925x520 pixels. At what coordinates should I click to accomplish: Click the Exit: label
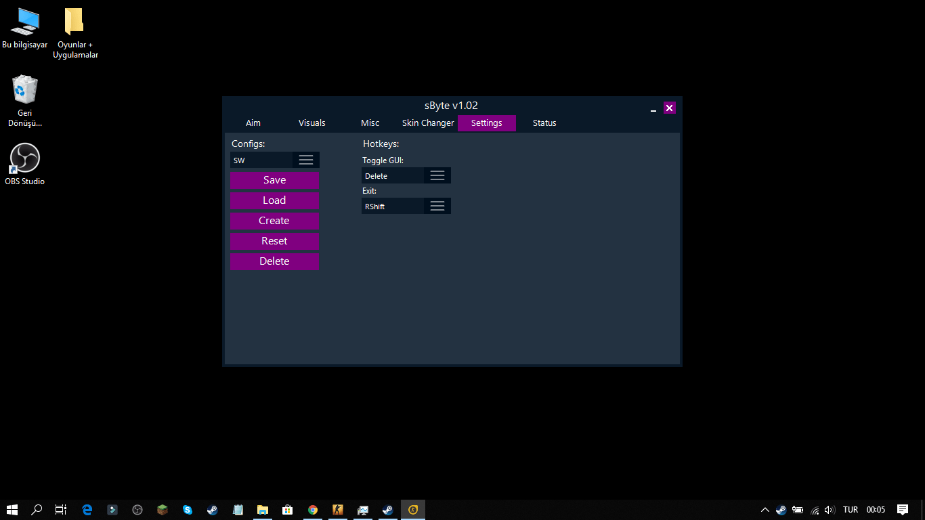(369, 191)
